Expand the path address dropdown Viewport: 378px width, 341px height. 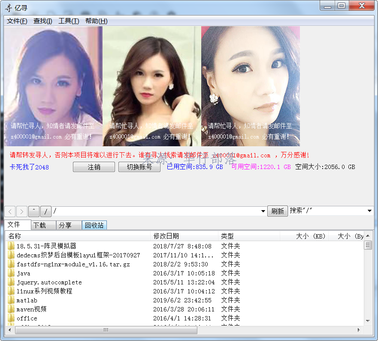263,211
